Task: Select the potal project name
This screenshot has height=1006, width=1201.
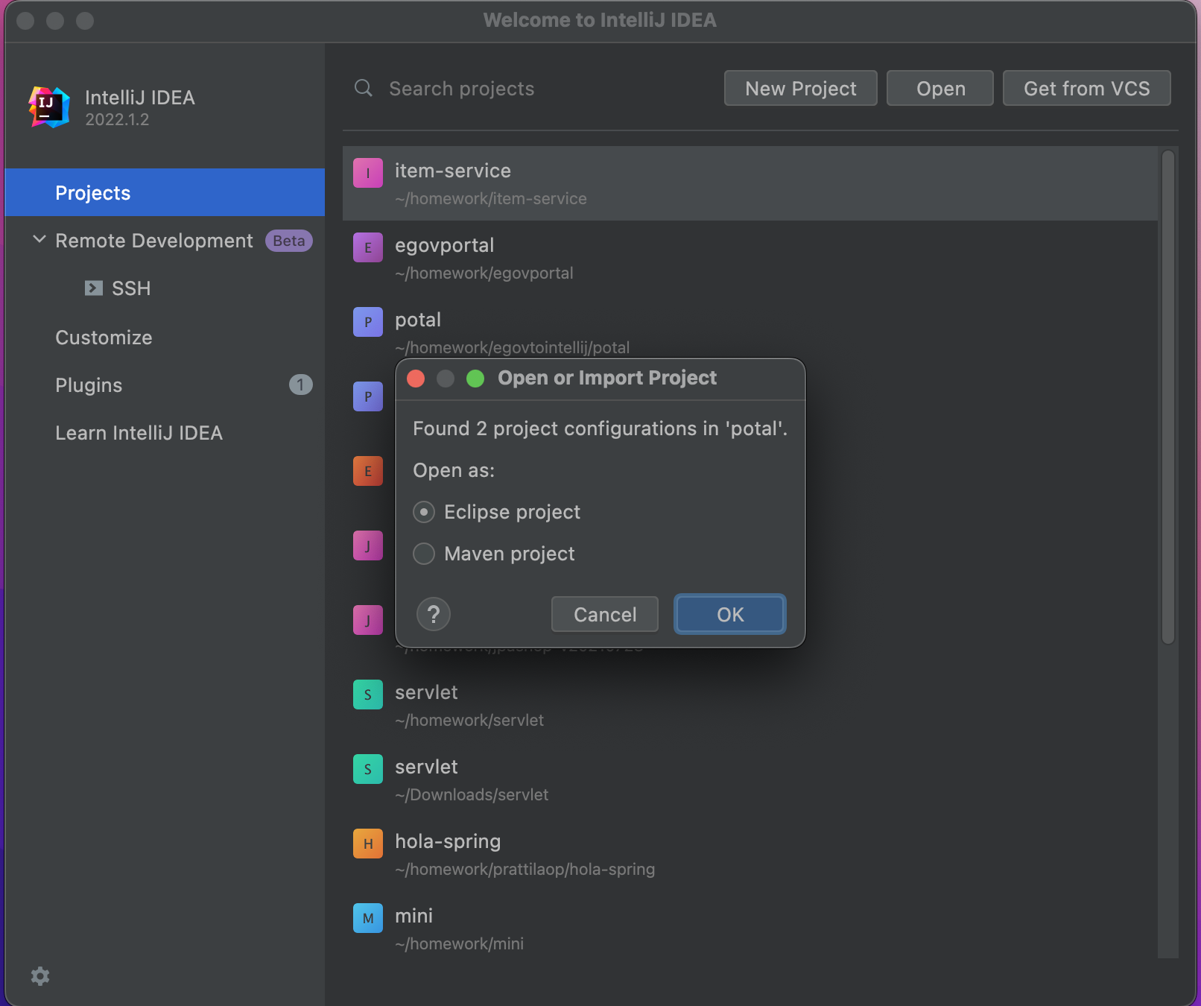Action: [x=418, y=320]
